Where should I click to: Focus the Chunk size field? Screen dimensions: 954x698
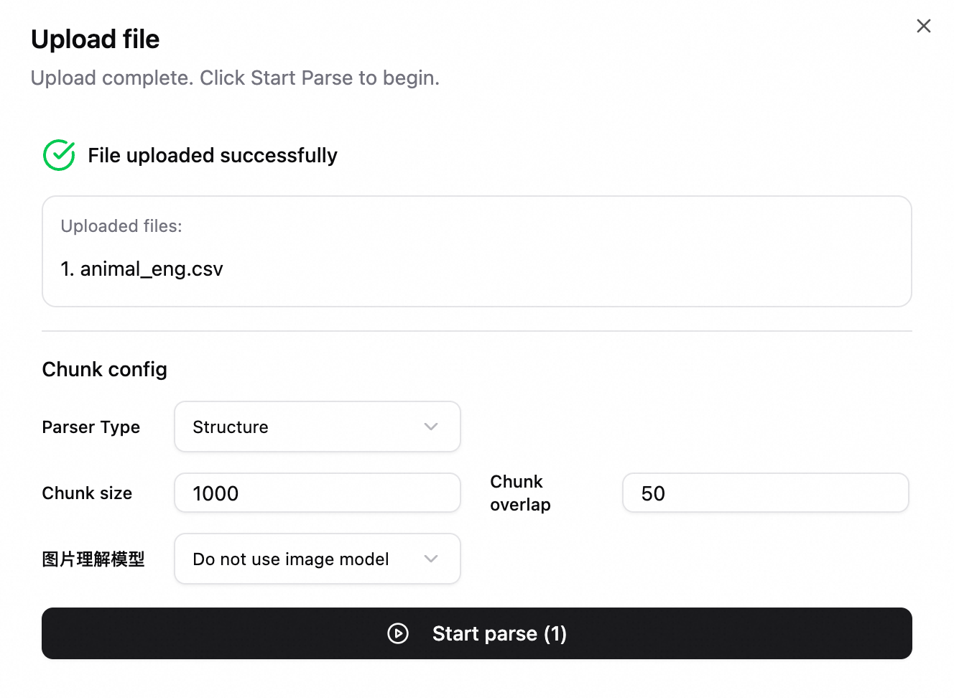[317, 493]
